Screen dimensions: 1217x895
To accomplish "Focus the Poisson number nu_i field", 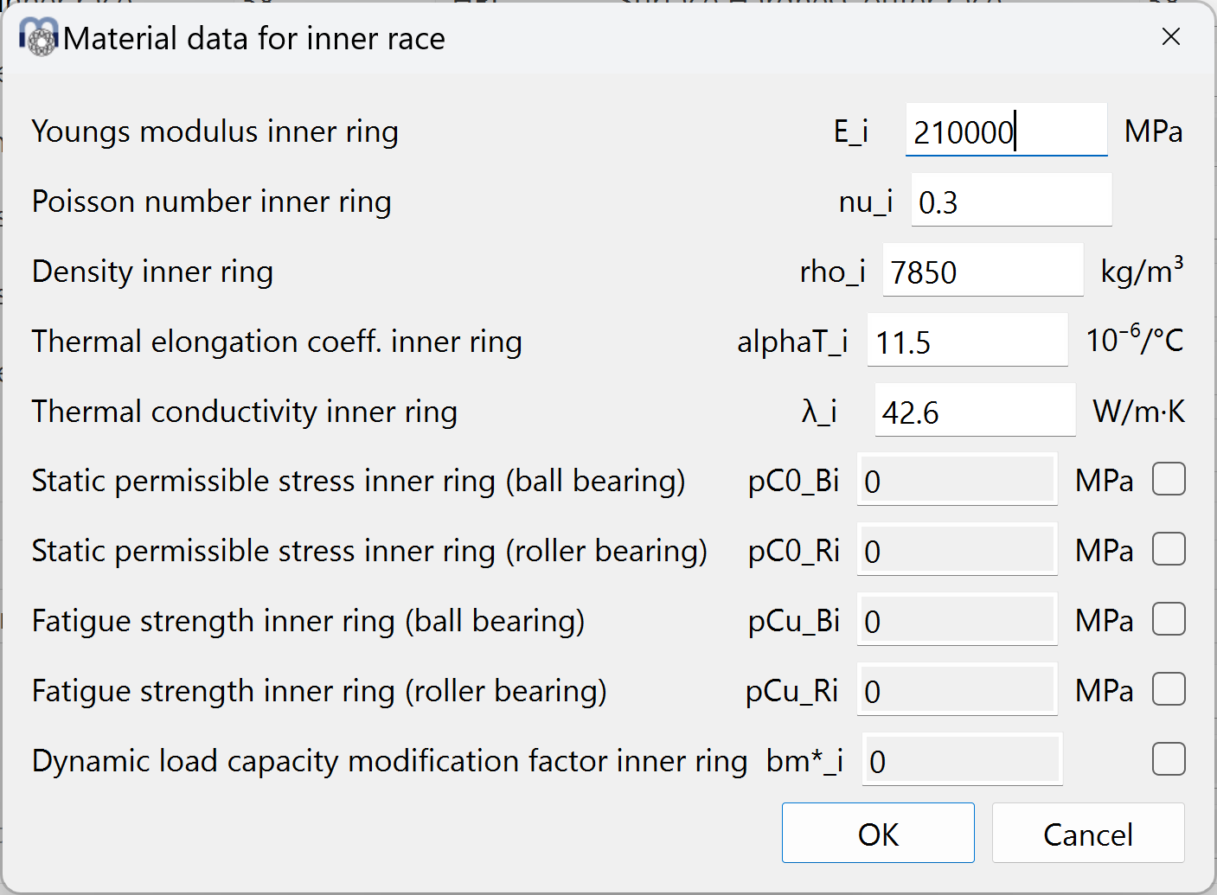I will click(1010, 201).
